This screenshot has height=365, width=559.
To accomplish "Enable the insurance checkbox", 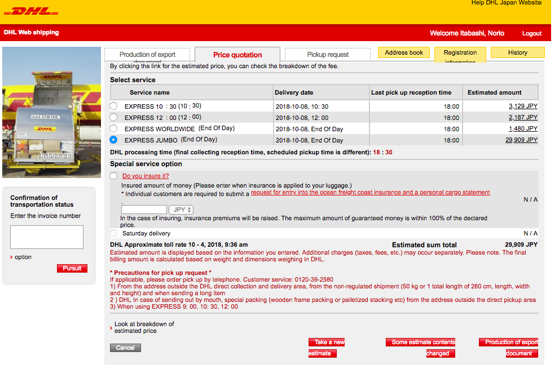I will click(x=114, y=176).
